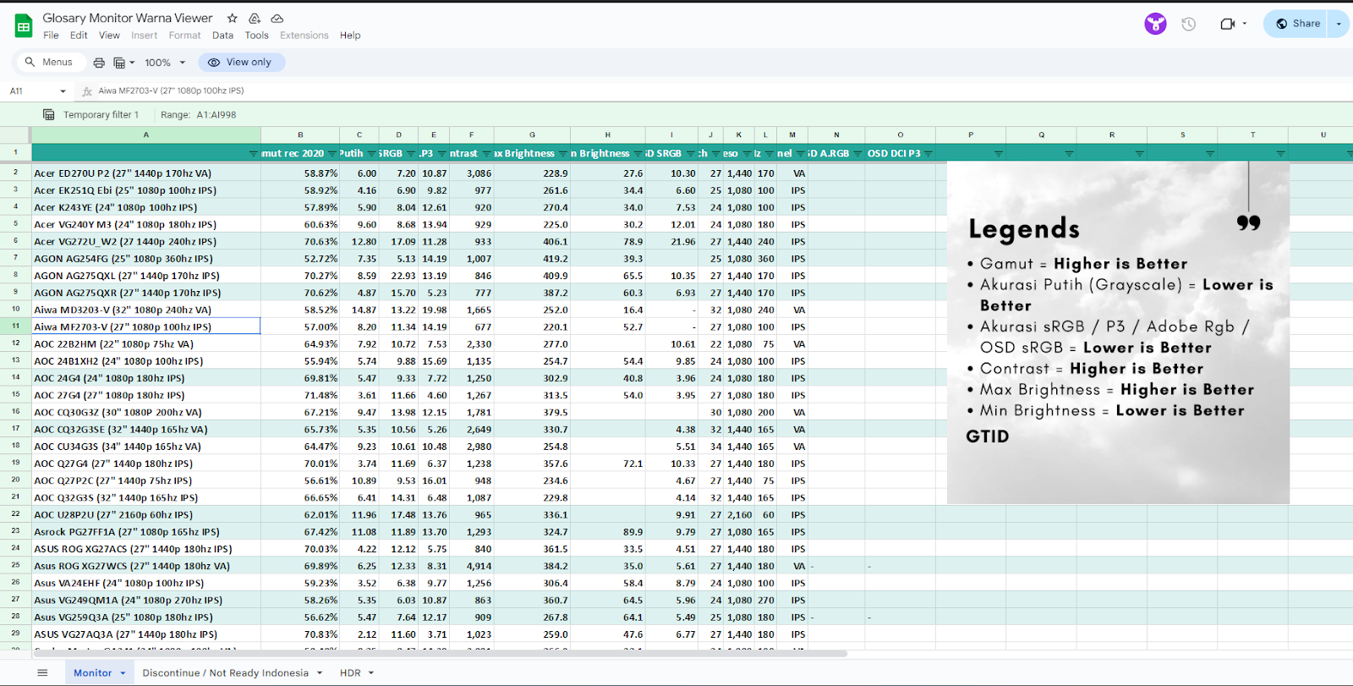Viewport: 1353px width, 686px height.
Task: Open filter for OSD DCI P3 column
Action: pos(928,154)
